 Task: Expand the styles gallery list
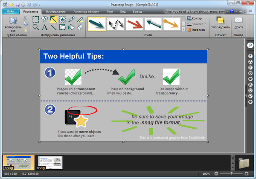coord(184,30)
